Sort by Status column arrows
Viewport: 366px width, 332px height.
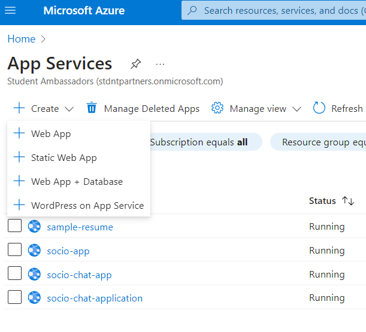pos(348,201)
